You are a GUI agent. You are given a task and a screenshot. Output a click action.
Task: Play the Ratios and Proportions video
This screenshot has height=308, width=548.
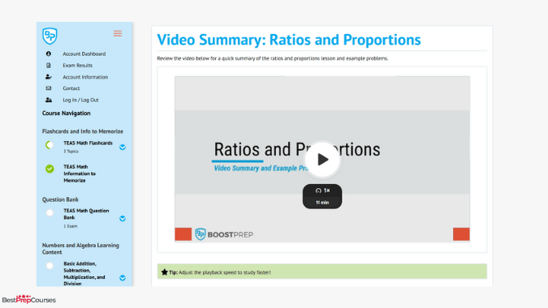[322, 160]
